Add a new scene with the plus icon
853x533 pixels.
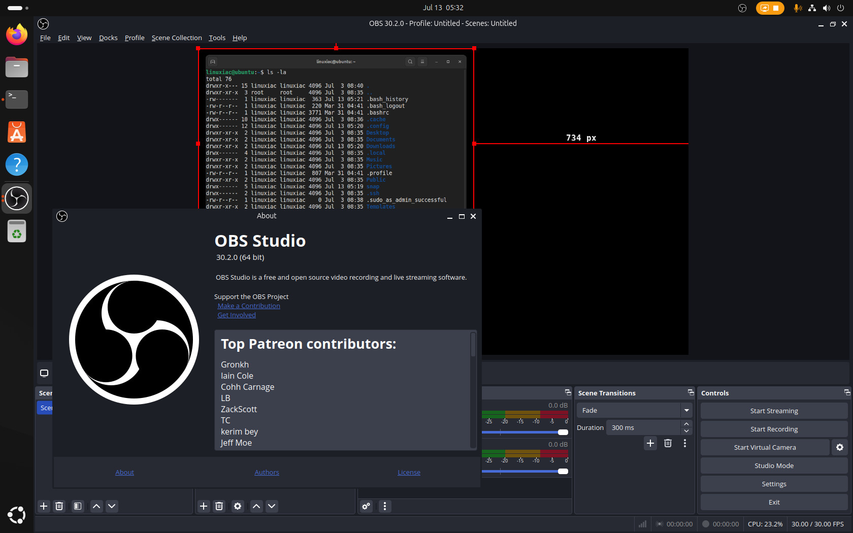(44, 506)
